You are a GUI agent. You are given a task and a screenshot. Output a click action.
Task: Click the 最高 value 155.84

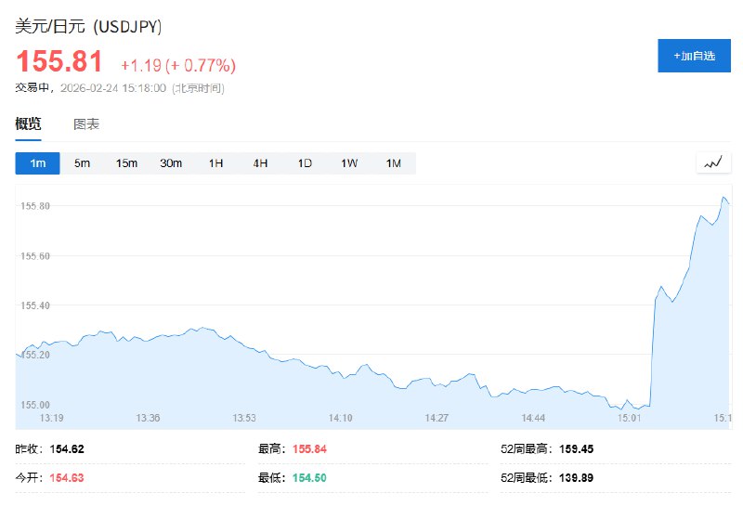click(309, 449)
